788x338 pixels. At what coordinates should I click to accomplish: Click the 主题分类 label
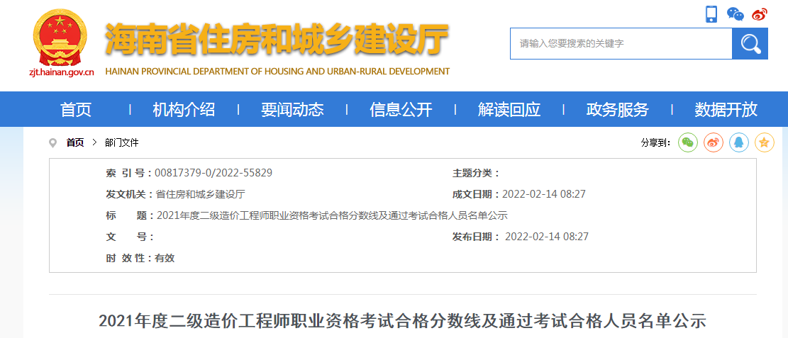point(476,174)
